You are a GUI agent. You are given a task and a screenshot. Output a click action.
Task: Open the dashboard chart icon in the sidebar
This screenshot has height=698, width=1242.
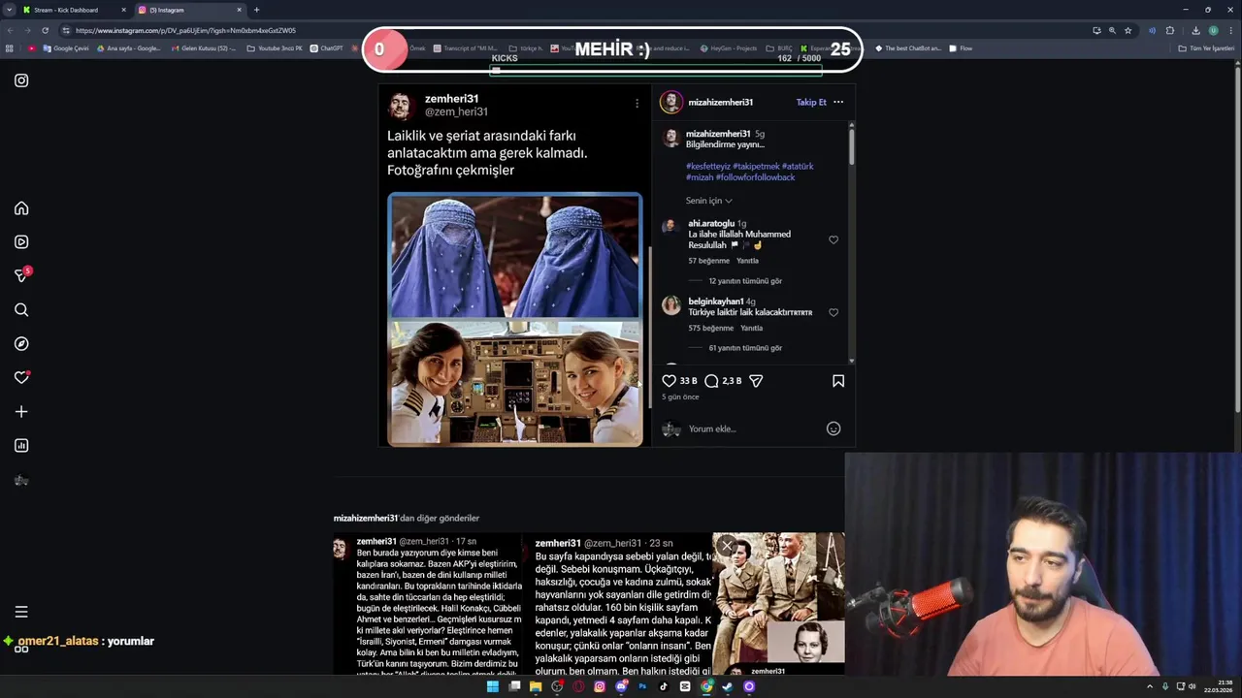(21, 446)
